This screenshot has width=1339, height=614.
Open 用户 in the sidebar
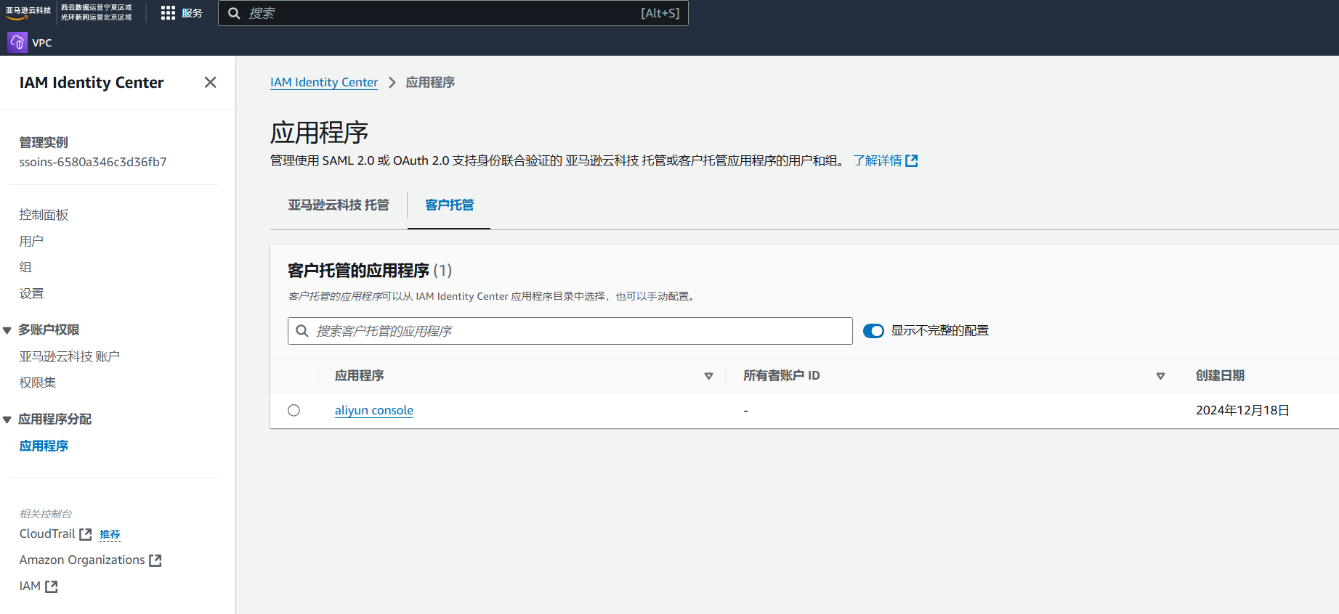[31, 241]
